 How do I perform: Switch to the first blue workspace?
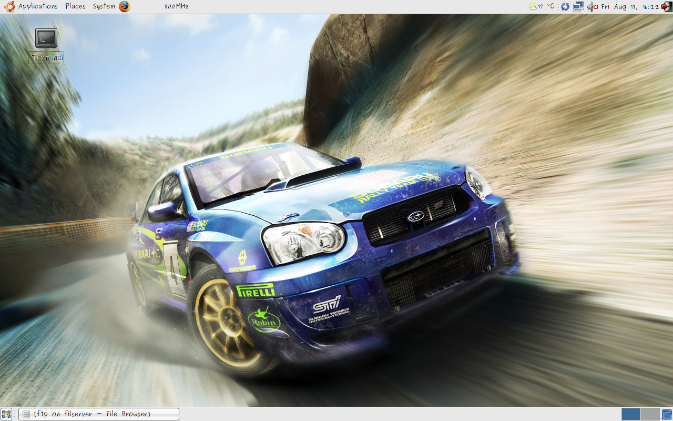(631, 414)
